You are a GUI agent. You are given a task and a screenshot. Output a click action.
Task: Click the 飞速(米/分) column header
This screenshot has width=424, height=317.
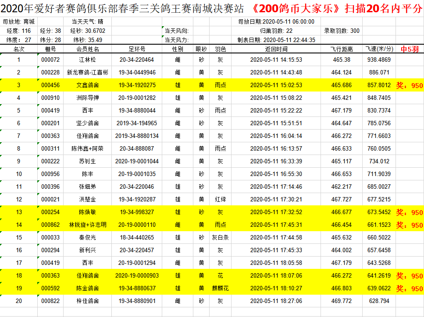[x=379, y=49]
